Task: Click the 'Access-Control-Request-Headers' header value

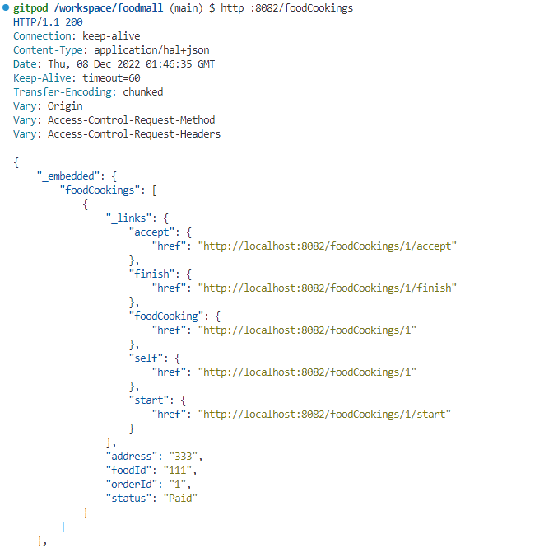Action: point(134,134)
